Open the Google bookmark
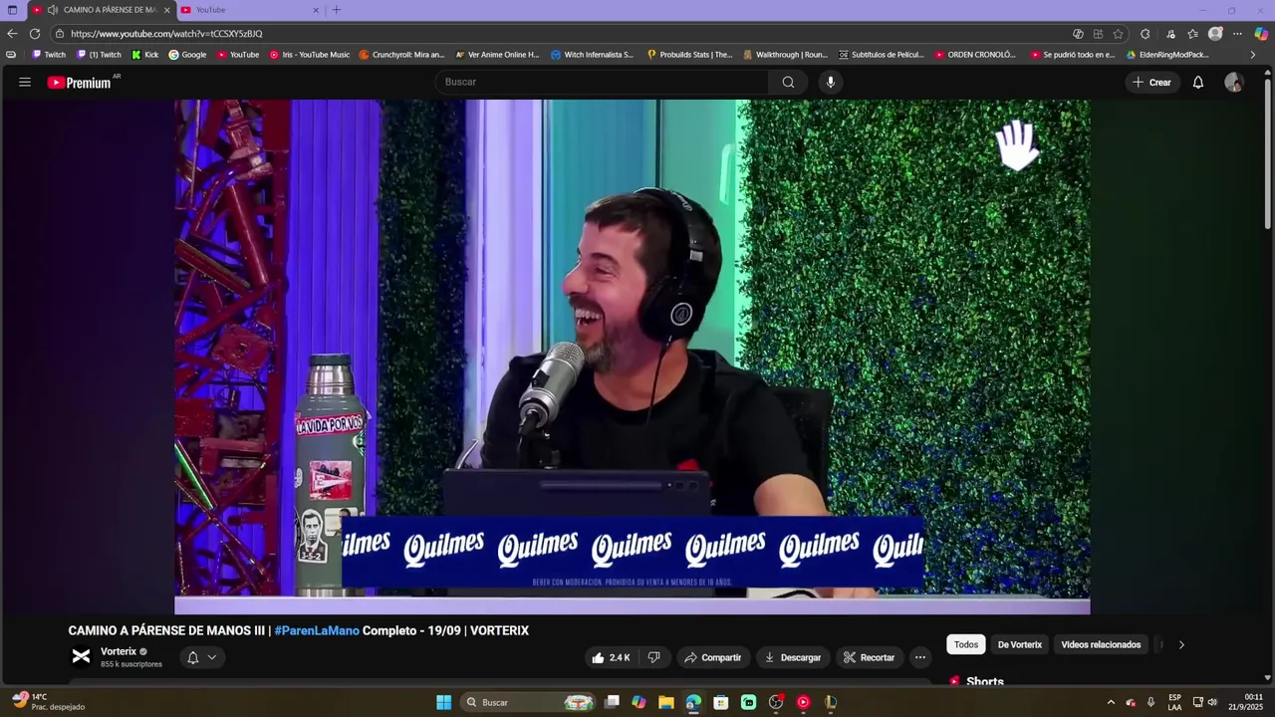The width and height of the screenshot is (1275, 717). tap(187, 55)
